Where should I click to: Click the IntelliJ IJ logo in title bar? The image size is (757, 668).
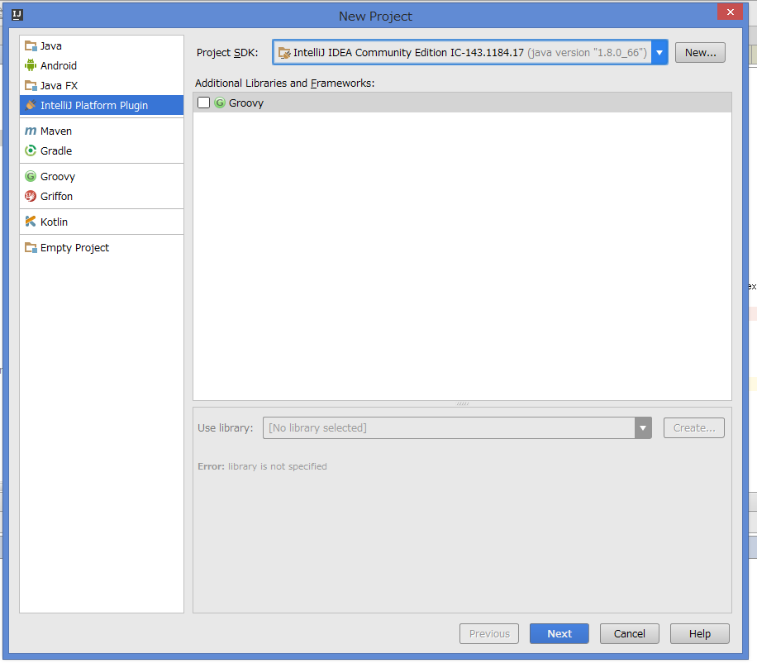[x=17, y=15]
